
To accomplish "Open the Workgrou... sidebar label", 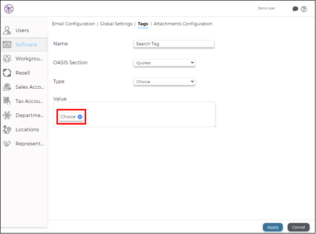I will pos(29,58).
